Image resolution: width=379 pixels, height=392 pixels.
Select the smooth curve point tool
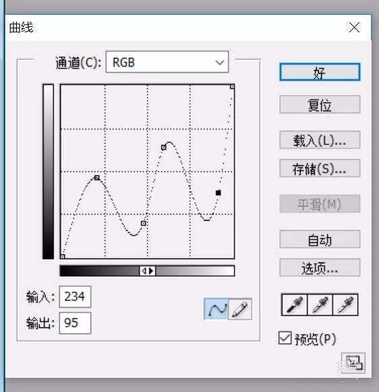216,309
